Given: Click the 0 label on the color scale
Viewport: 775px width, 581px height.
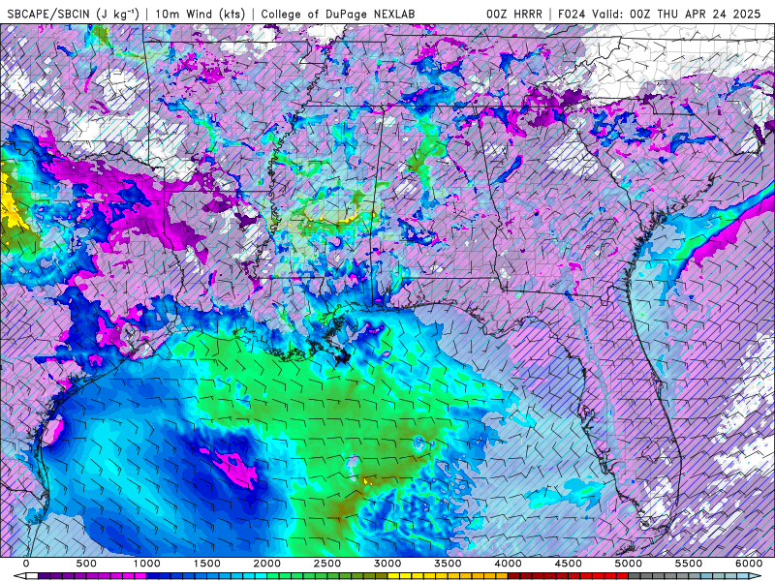Looking at the screenshot, I should tap(26, 564).
